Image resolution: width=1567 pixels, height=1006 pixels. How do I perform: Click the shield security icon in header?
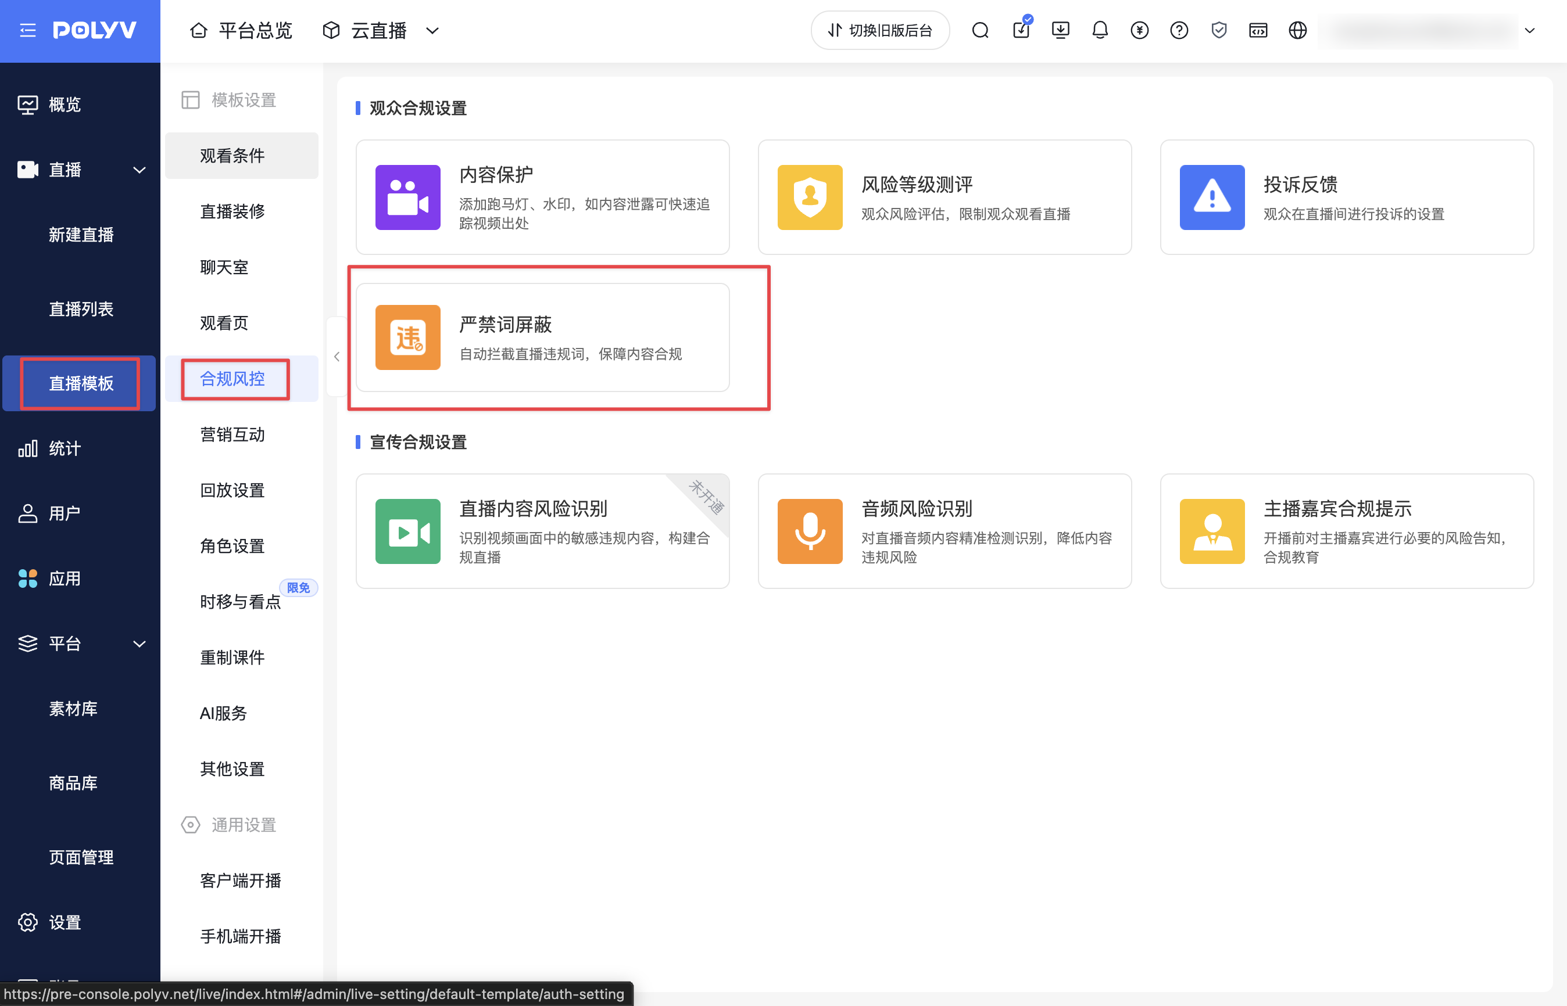1219,30
